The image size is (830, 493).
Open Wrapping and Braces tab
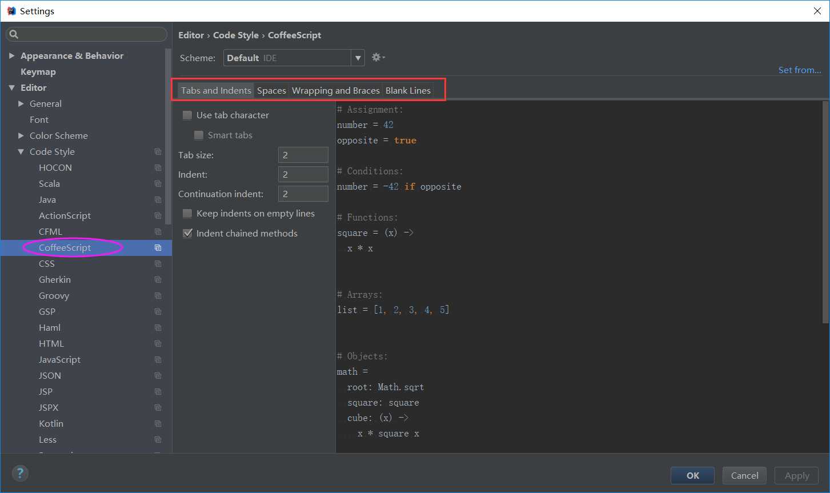click(x=336, y=90)
